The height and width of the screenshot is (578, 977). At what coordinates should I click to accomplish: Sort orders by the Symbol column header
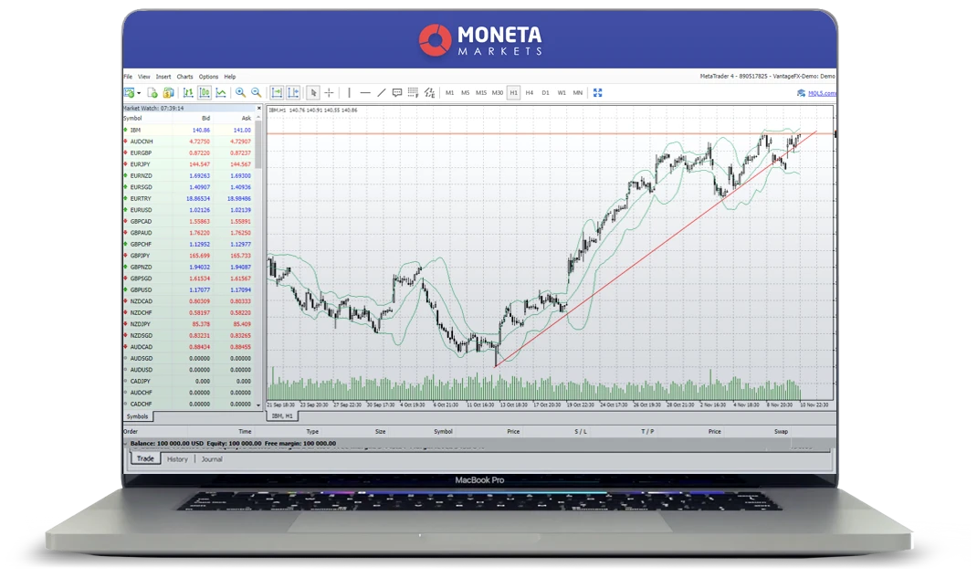pyautogui.click(x=443, y=431)
